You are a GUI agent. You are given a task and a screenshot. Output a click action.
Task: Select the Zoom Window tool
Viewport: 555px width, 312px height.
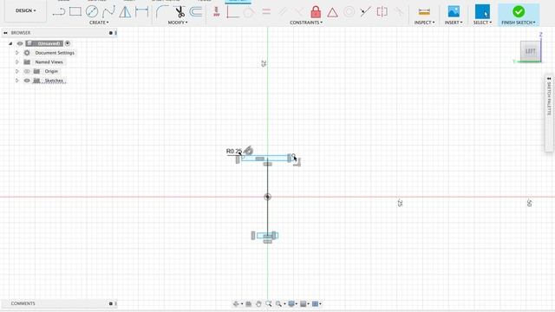[x=269, y=304]
